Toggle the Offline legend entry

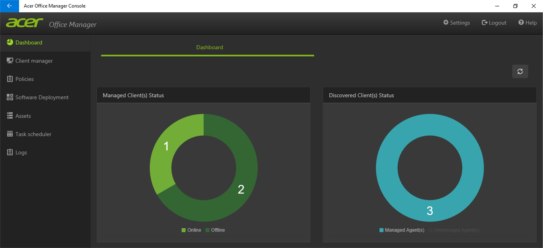point(215,230)
